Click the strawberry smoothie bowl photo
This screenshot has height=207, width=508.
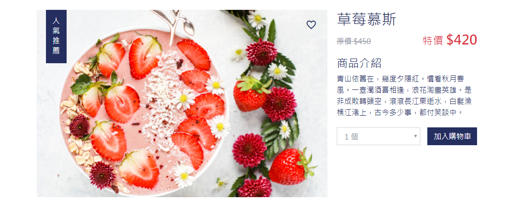(x=182, y=103)
